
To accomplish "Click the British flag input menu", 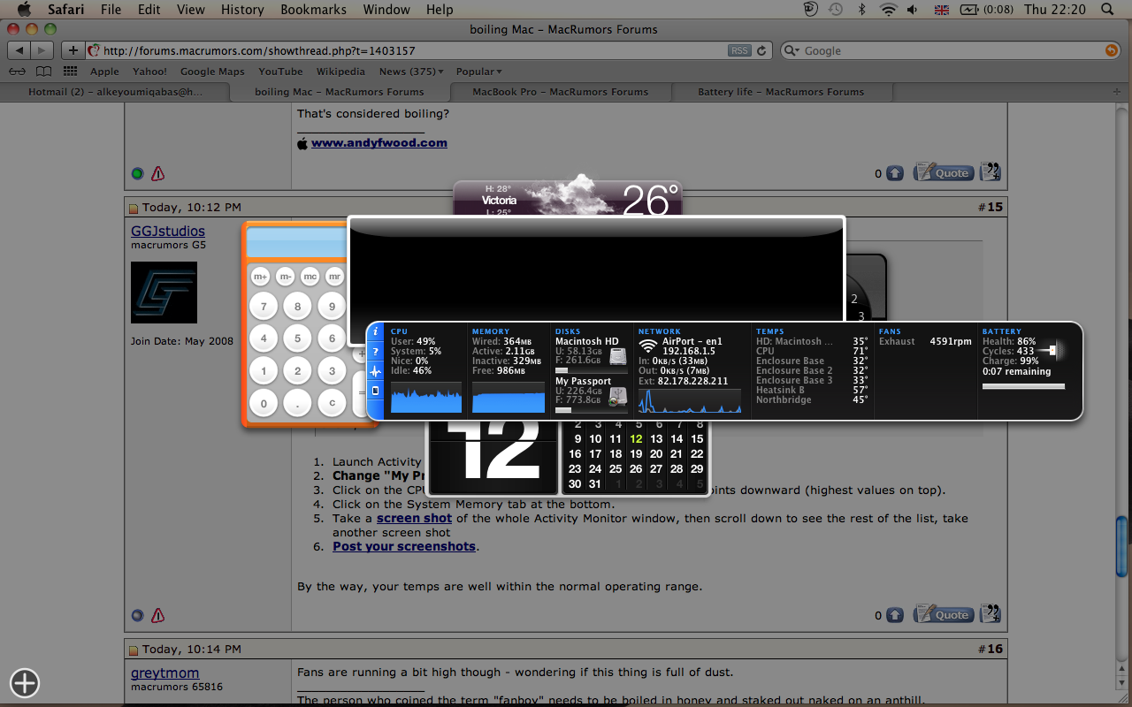I will (942, 10).
